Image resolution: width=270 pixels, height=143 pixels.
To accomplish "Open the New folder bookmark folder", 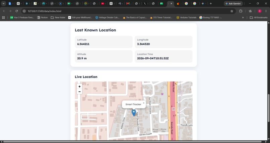I will (x=58, y=17).
